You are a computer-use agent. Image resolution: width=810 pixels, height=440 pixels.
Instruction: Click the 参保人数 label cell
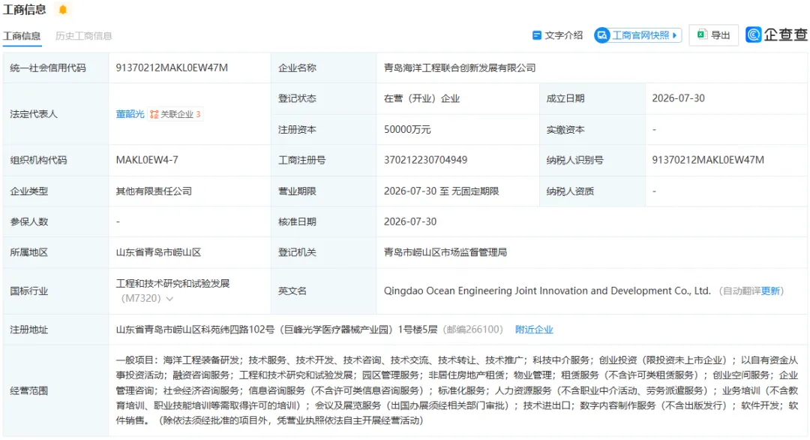tap(55, 222)
